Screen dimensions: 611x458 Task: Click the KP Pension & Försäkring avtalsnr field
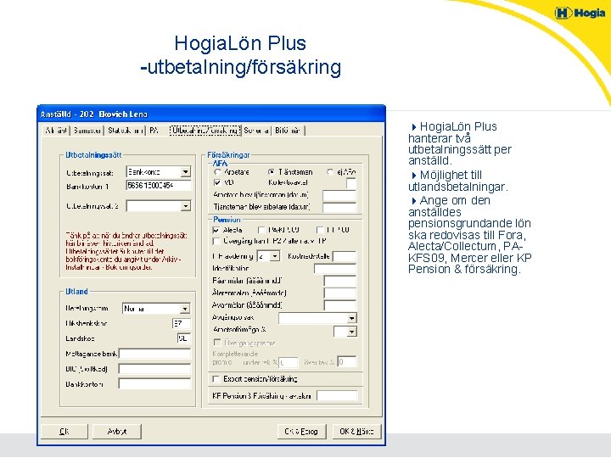coord(337,396)
